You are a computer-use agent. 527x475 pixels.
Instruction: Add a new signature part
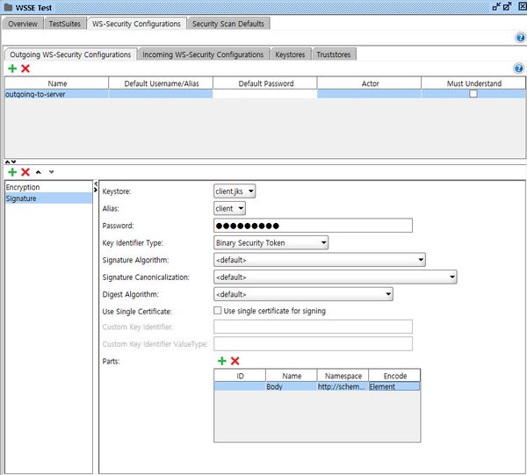221,361
